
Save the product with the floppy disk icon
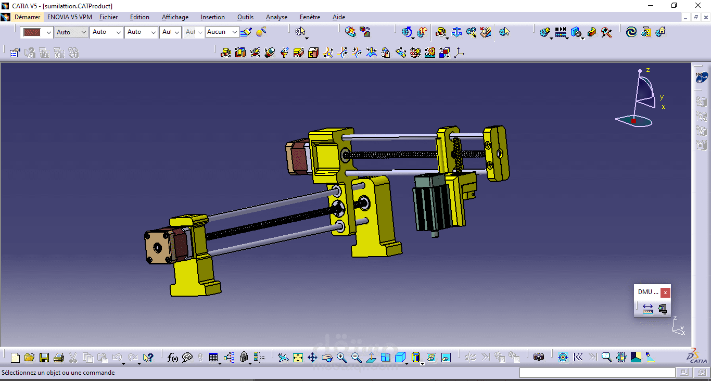(44, 358)
